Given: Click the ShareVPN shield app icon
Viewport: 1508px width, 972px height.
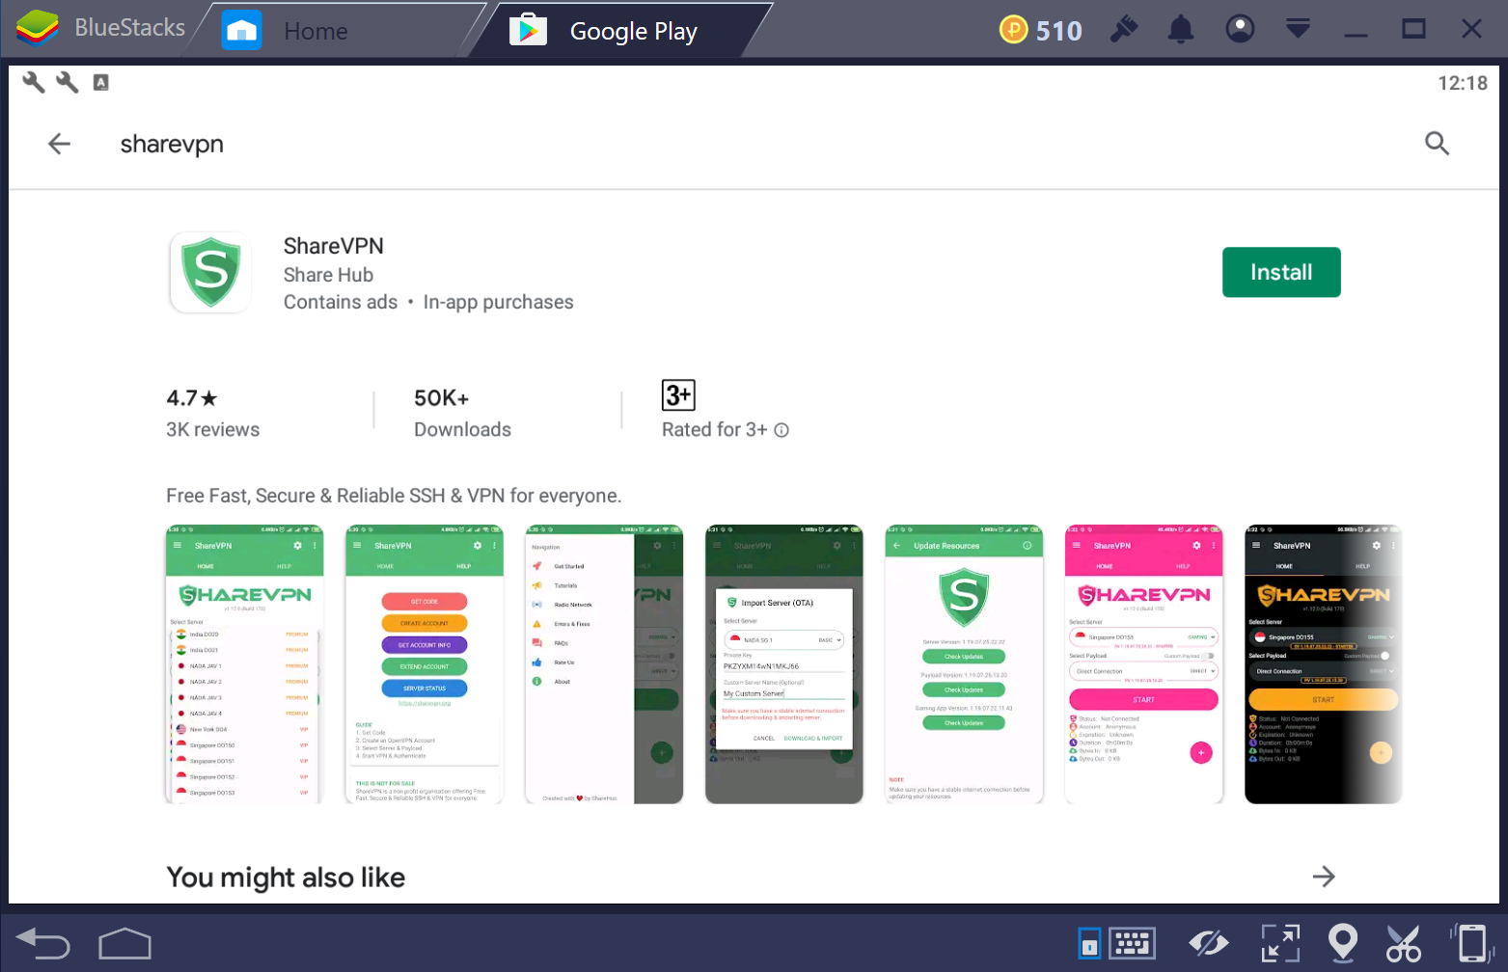Looking at the screenshot, I should 211,273.
